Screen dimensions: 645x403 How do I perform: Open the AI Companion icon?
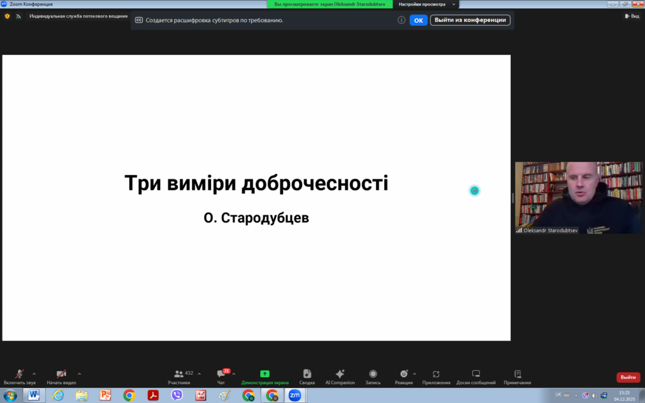coord(340,376)
